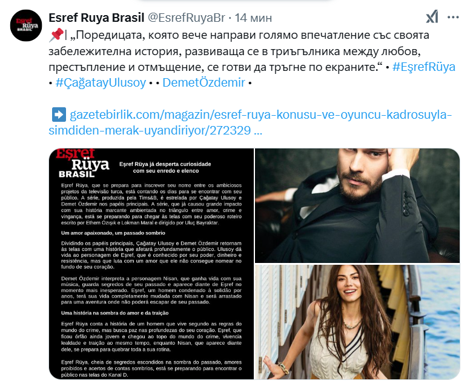
Task: Follow the #ÇağatayUlusoy hashtag
Action: click(101, 82)
